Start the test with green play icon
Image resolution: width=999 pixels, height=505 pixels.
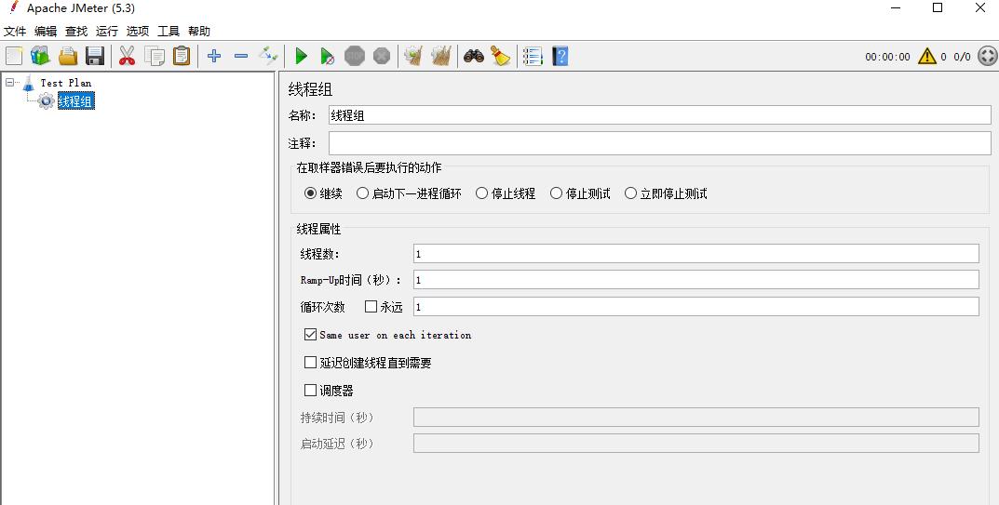(302, 56)
